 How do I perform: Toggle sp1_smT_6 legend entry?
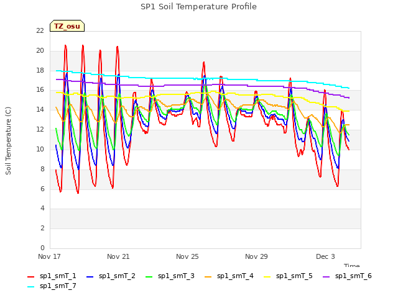pos(347,276)
